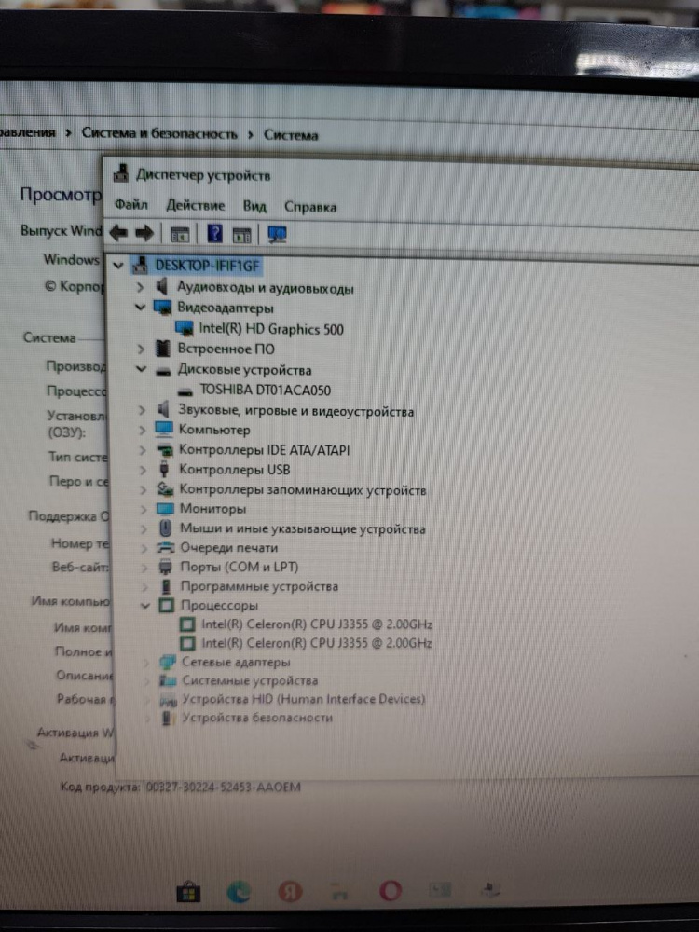Launch Opera browser from the taskbar
The height and width of the screenshot is (932, 699).
tap(391, 891)
